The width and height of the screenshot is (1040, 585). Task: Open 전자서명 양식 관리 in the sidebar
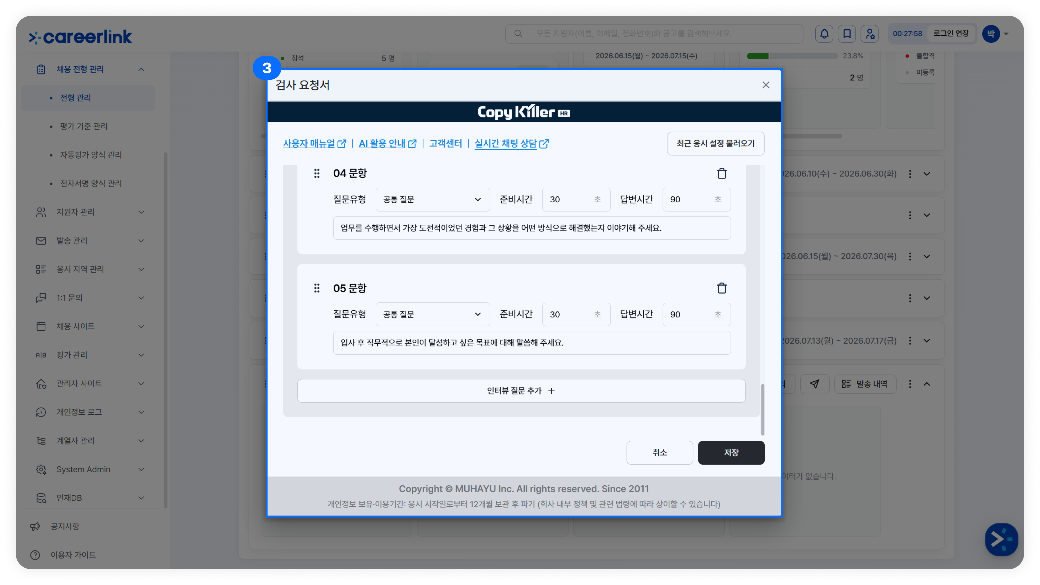tap(91, 184)
